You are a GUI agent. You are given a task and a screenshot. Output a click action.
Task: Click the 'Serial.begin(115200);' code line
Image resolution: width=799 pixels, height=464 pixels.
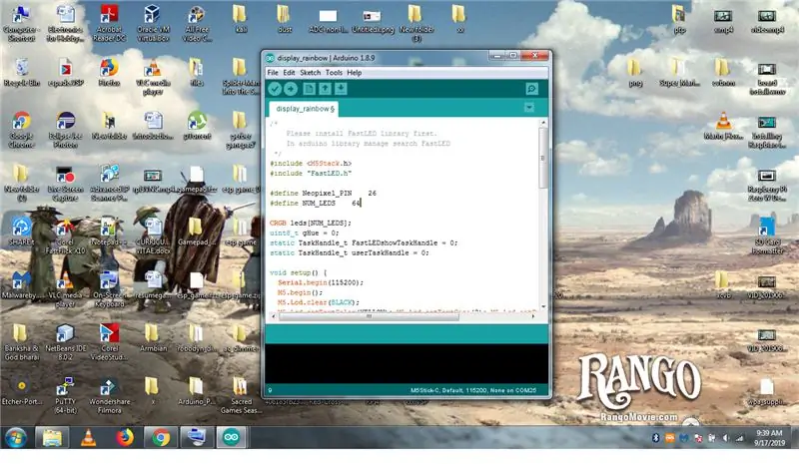click(321, 282)
